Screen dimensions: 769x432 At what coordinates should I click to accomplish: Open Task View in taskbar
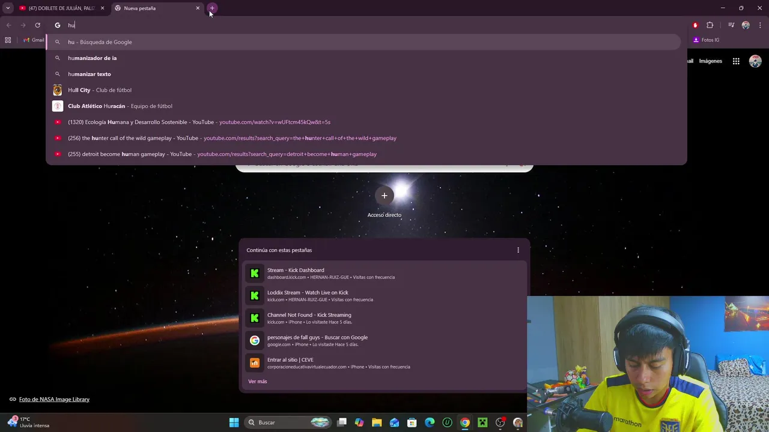pos(342,422)
